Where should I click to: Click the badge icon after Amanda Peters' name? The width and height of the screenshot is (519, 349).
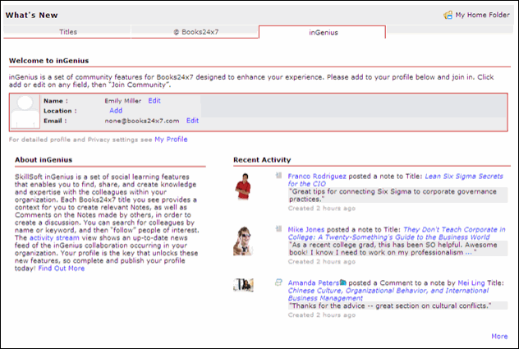click(343, 282)
